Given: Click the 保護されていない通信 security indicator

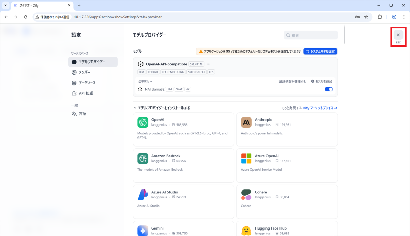Looking at the screenshot, I should tap(52, 17).
